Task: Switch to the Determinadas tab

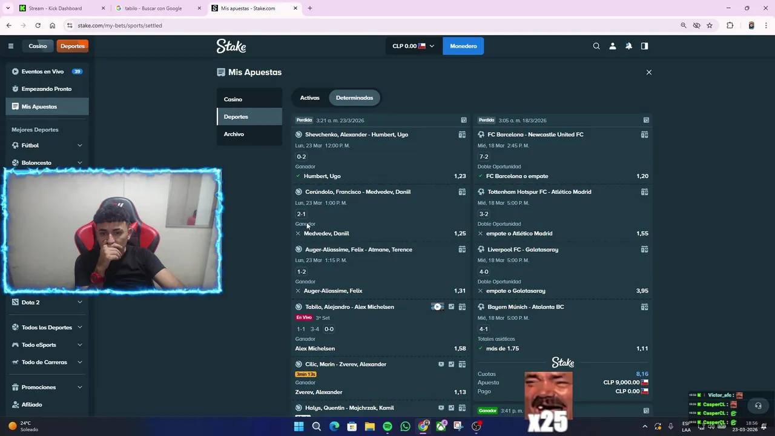Action: coord(354,97)
